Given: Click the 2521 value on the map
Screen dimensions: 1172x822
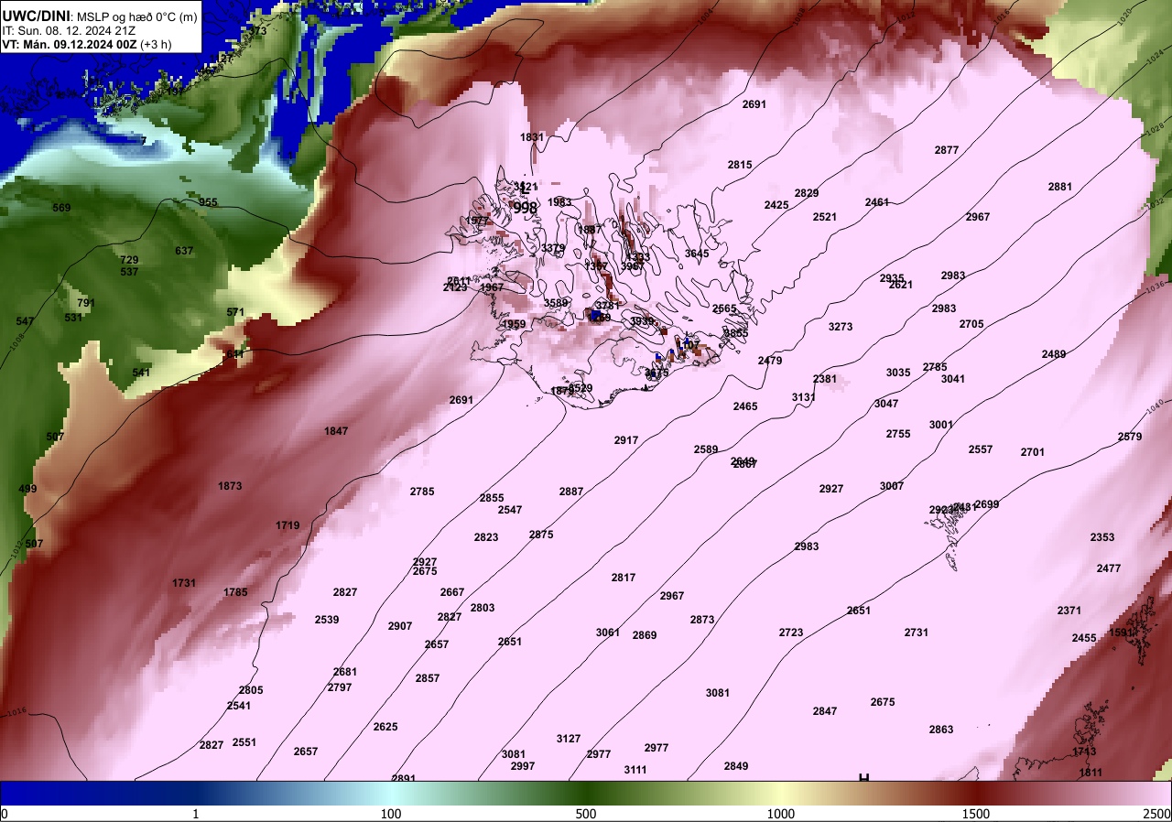Looking at the screenshot, I should (x=825, y=217).
